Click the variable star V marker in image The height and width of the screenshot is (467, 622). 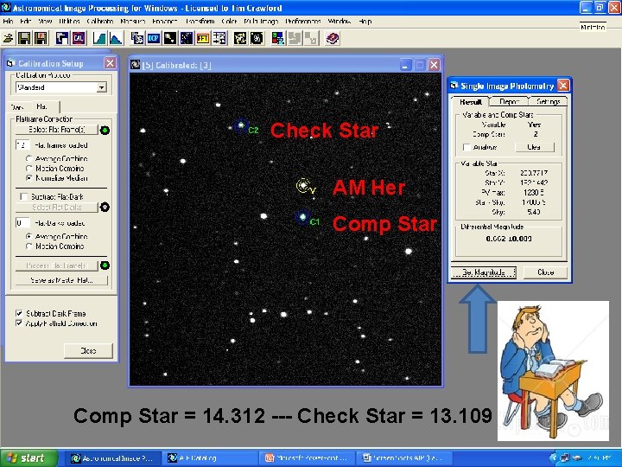click(x=303, y=185)
